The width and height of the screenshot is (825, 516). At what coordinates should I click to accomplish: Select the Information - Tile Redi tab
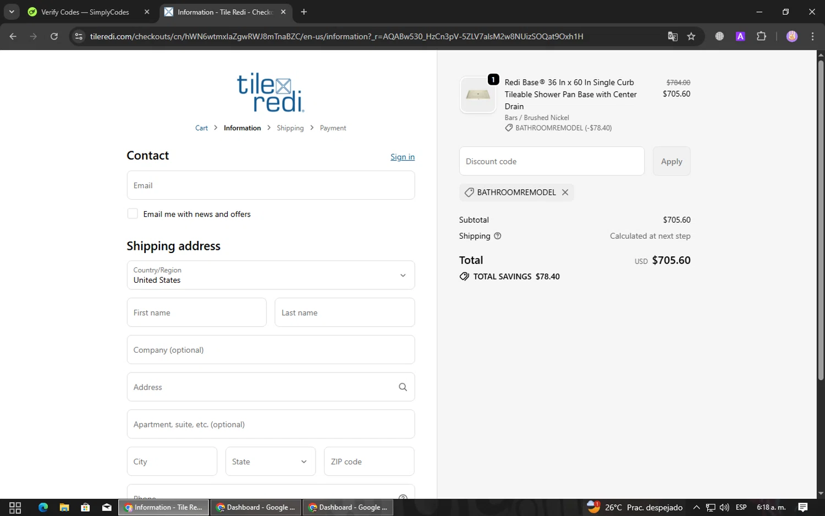click(x=226, y=12)
